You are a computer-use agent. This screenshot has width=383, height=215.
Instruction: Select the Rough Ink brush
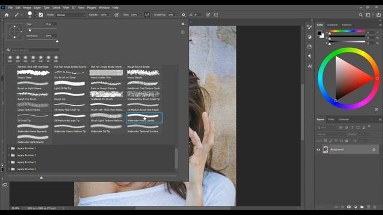coord(70,96)
